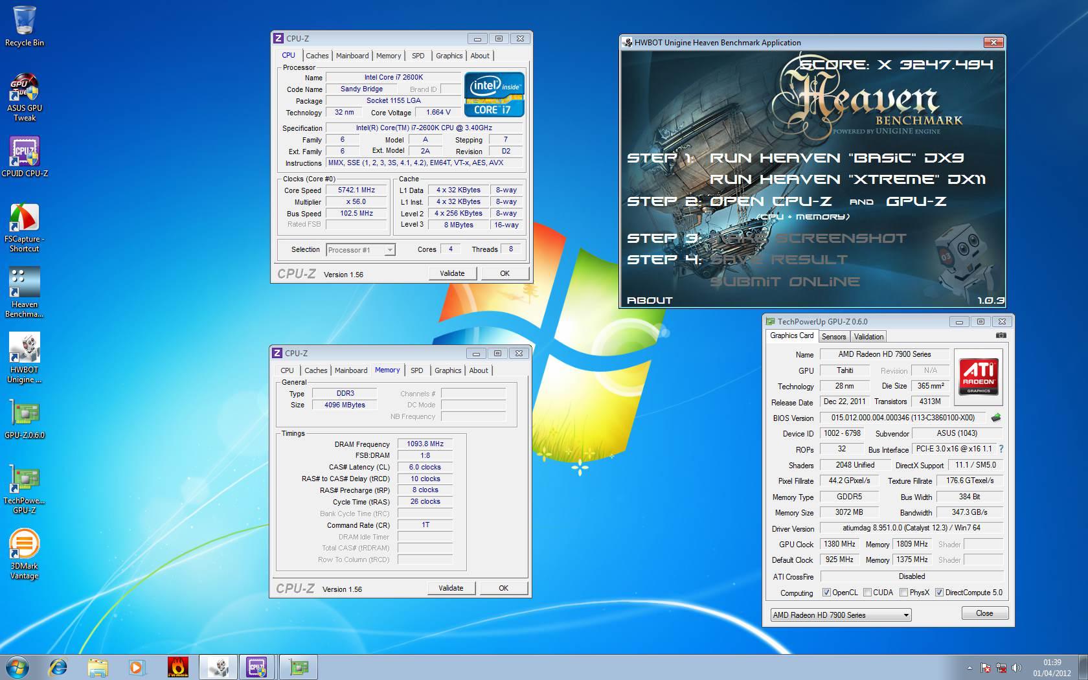Click the GPU-Z Close button
The image size is (1088, 680).
point(984,613)
